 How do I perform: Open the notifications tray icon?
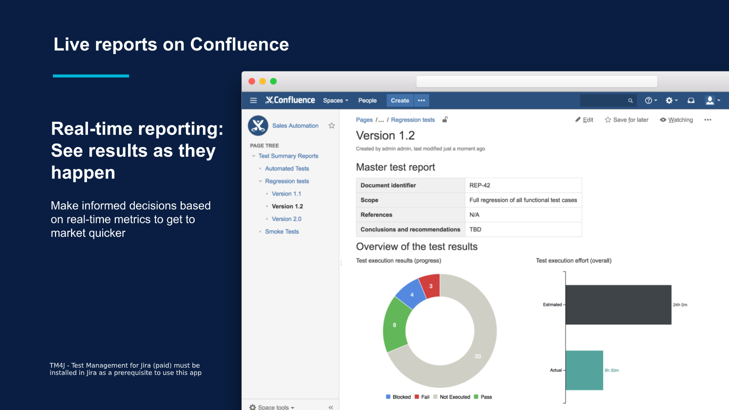691,100
